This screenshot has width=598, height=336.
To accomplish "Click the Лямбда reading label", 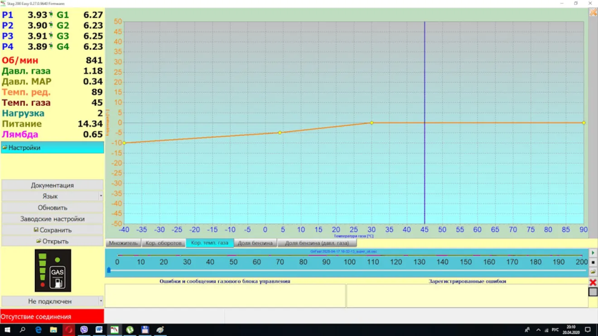I will (x=20, y=134).
